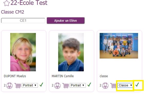Screen dimensions: 156x102
Task: Click the student avatar icon on classe card
Action: coord(105,86)
